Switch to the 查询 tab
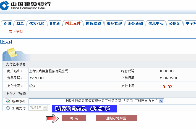Image resolution: width=196 pixels, height=129 pixels. pos(7,23)
